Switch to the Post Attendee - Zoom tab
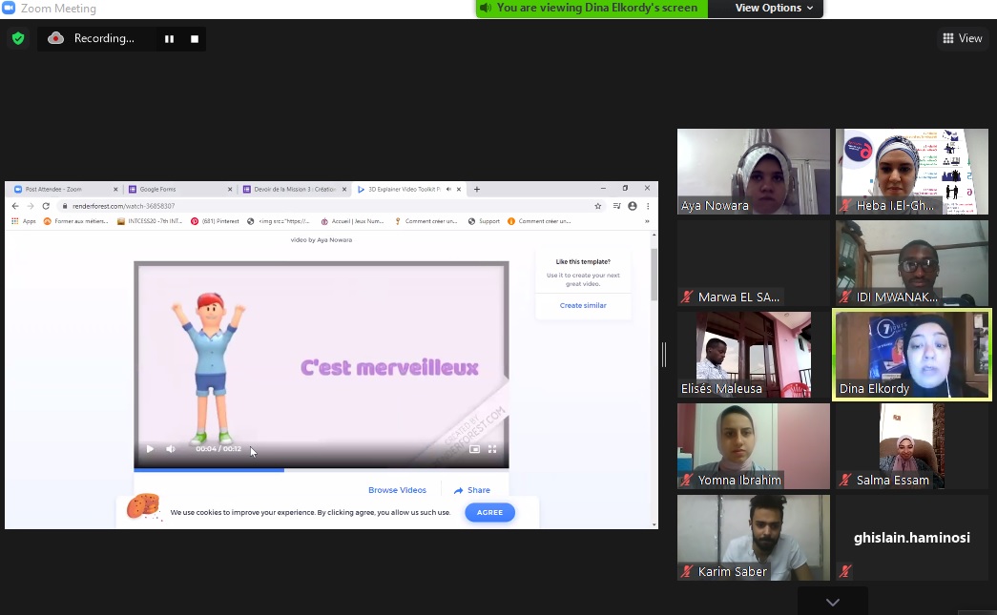Screen dimensions: 997x615 [x=63, y=189]
